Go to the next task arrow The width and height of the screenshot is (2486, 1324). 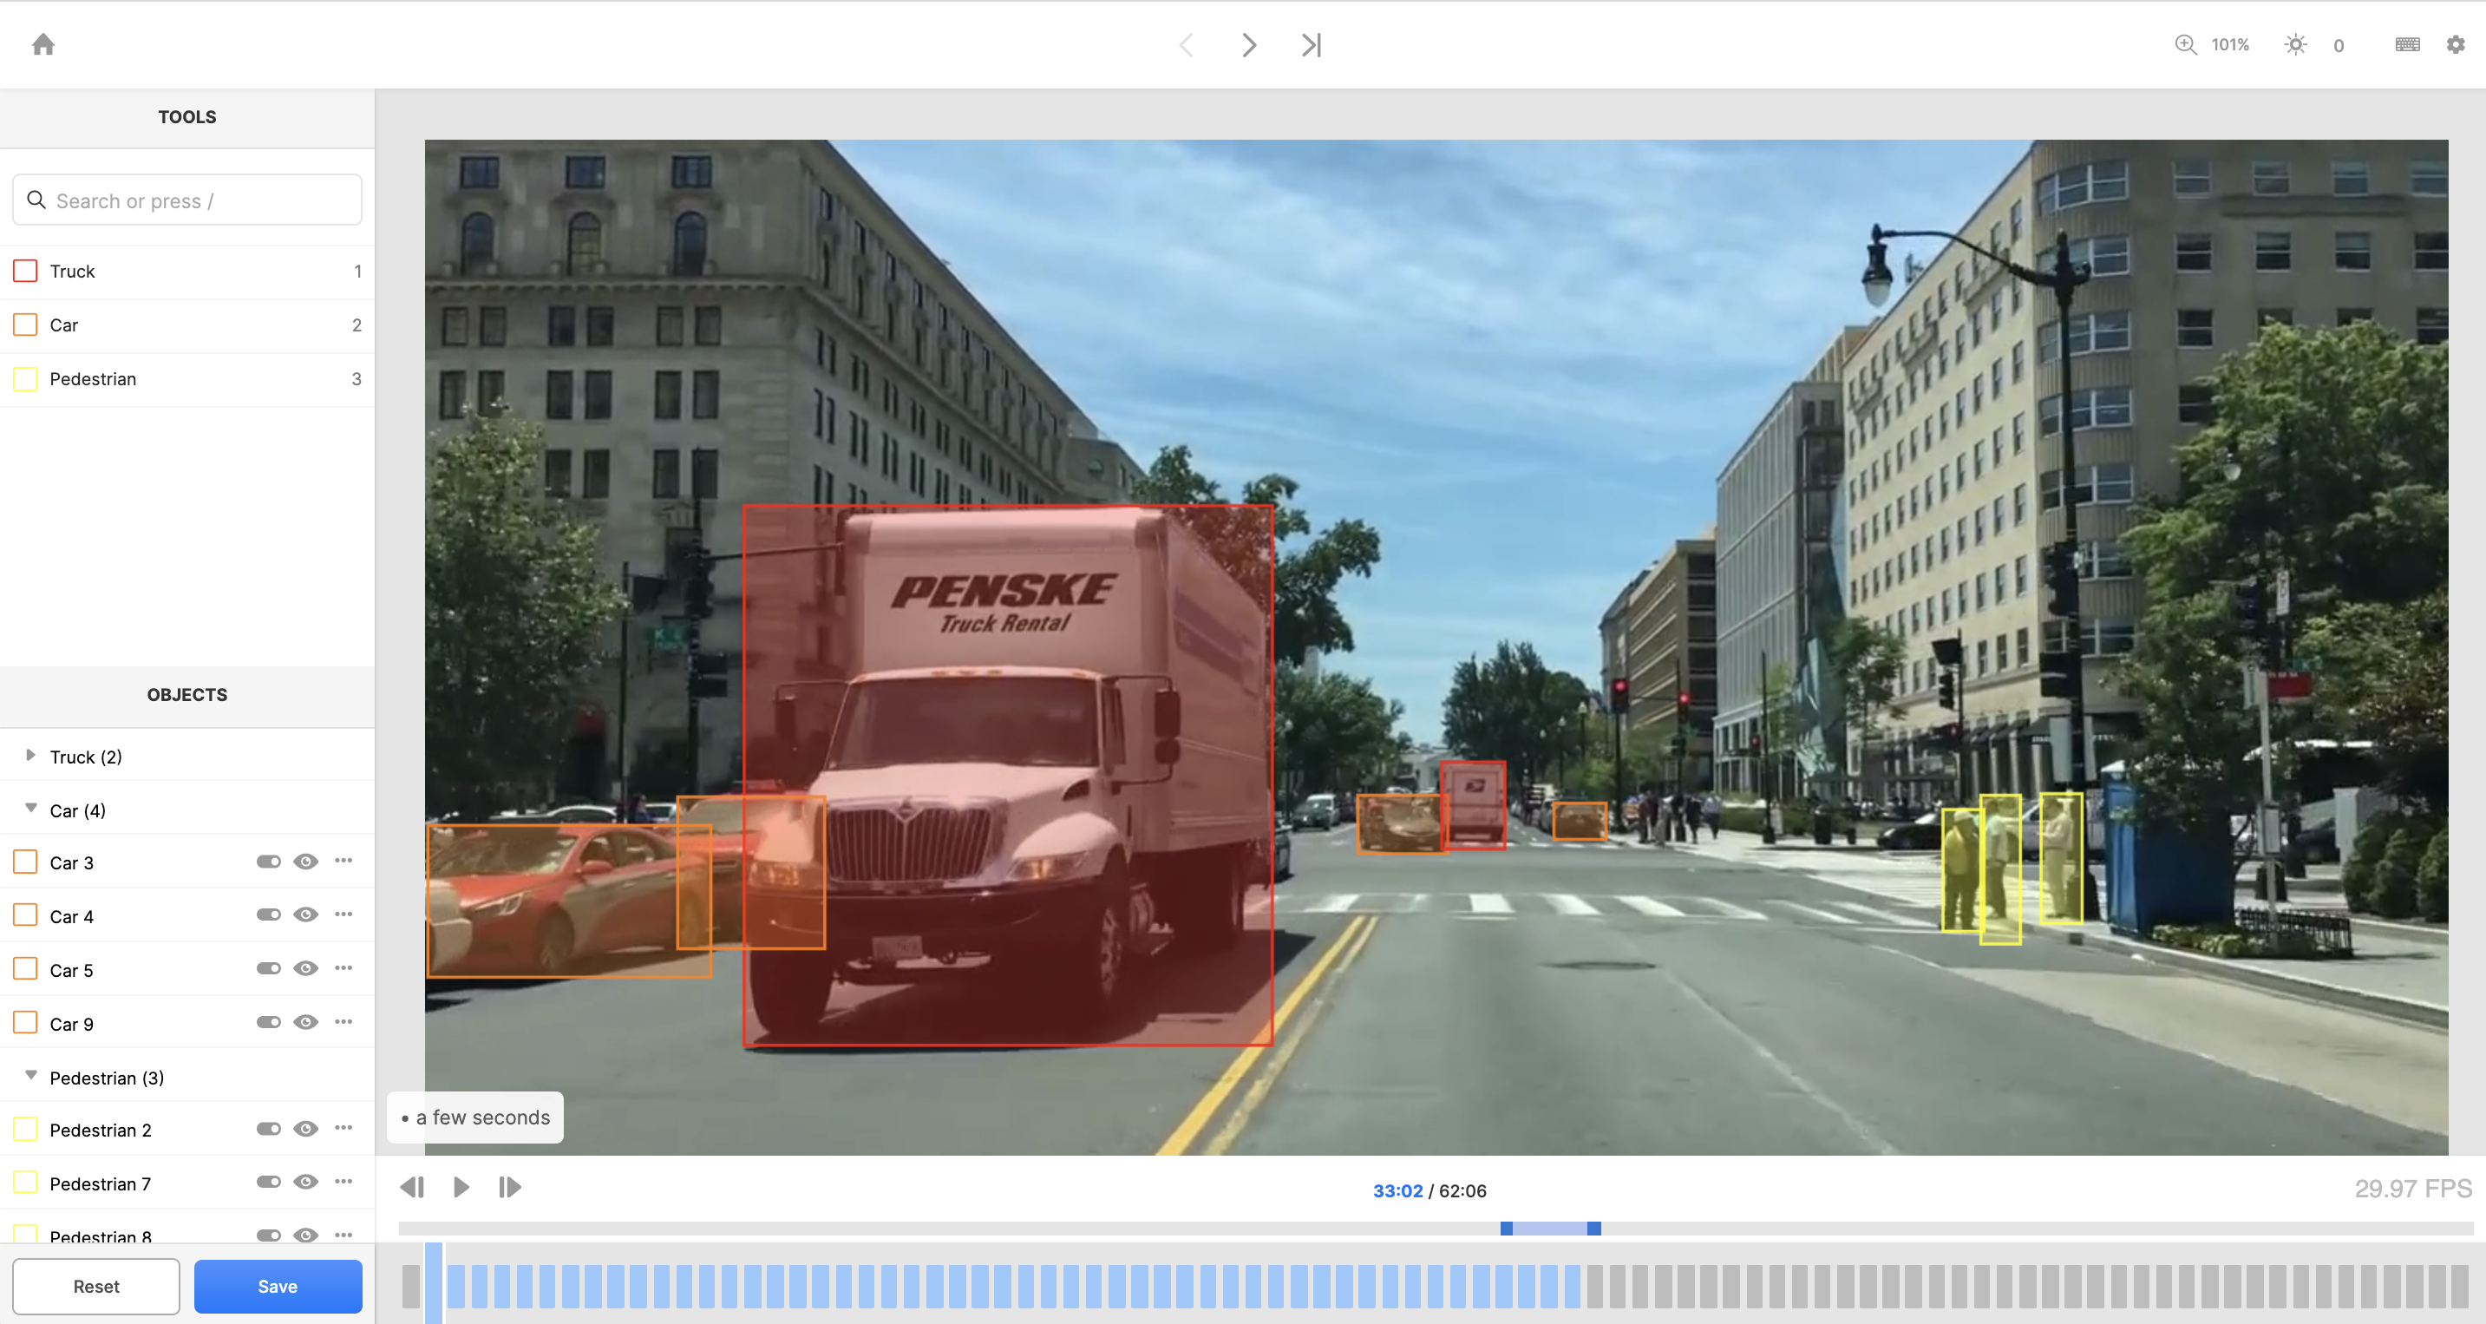1249,44
